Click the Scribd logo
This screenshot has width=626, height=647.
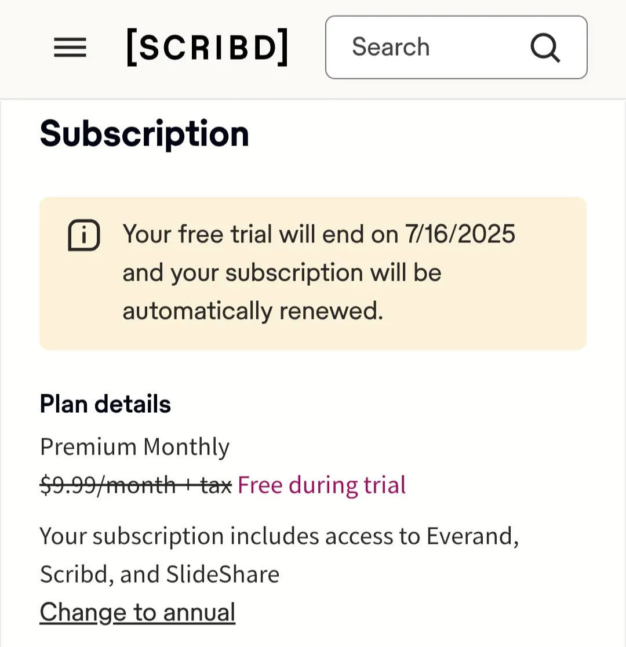[x=207, y=47]
